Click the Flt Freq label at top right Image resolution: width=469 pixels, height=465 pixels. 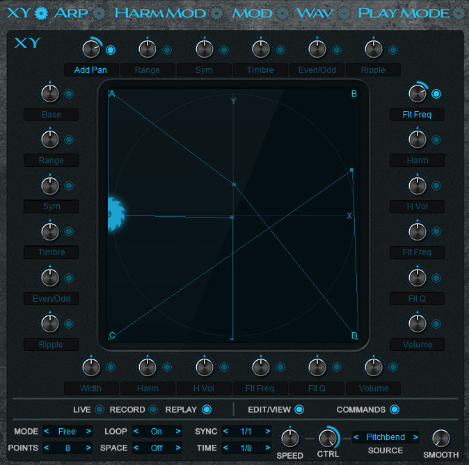(x=417, y=115)
